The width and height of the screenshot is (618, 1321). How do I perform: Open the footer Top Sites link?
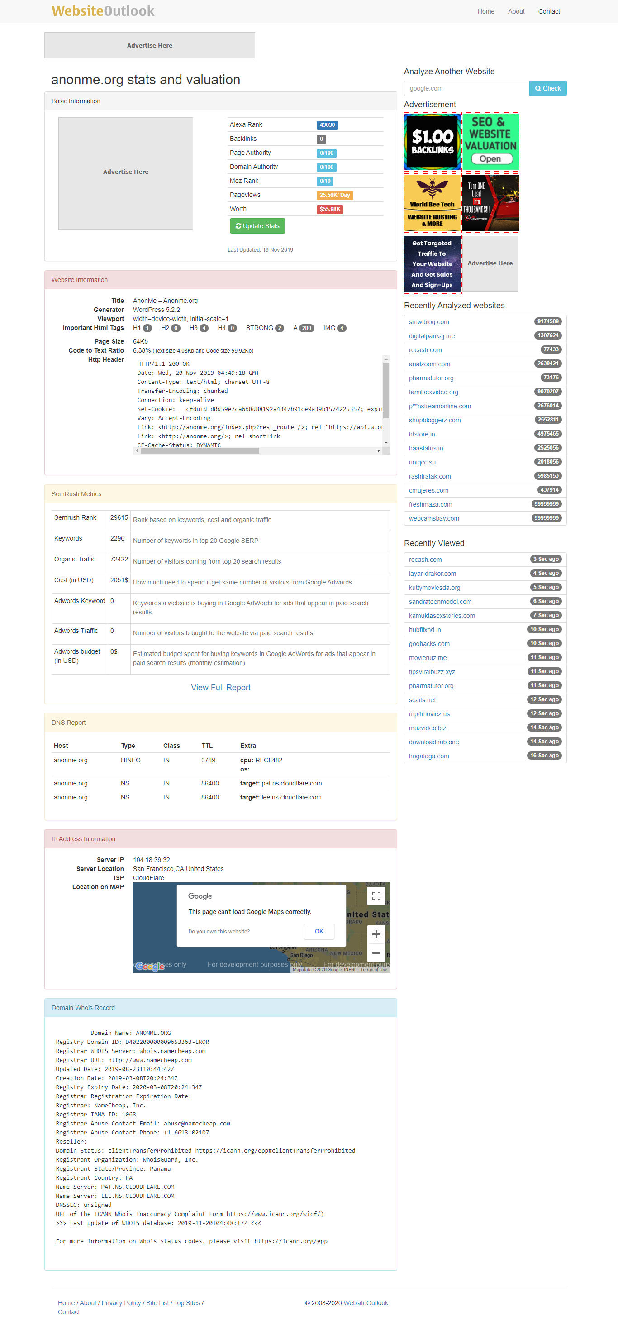186,1302
